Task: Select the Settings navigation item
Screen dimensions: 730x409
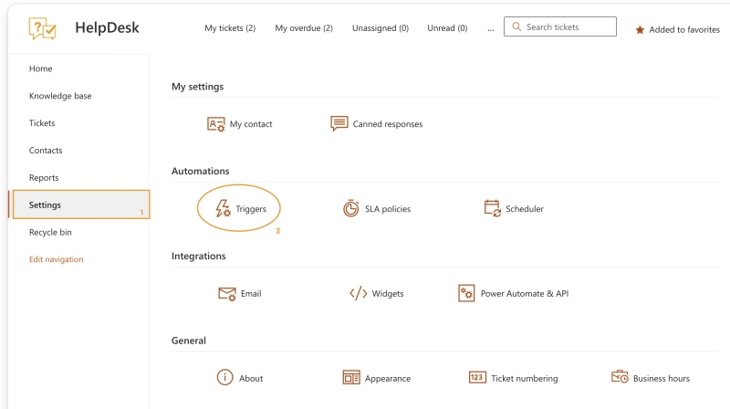Action: click(x=81, y=204)
